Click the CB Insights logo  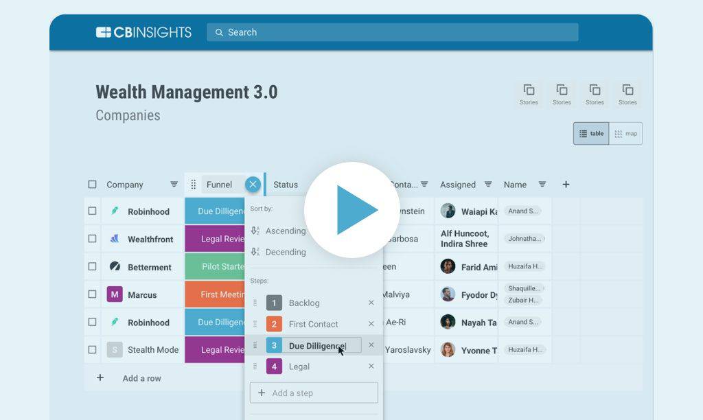pyautogui.click(x=143, y=32)
